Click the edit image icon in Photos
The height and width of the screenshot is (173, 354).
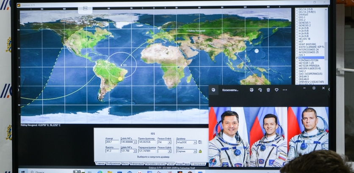point(252,90)
